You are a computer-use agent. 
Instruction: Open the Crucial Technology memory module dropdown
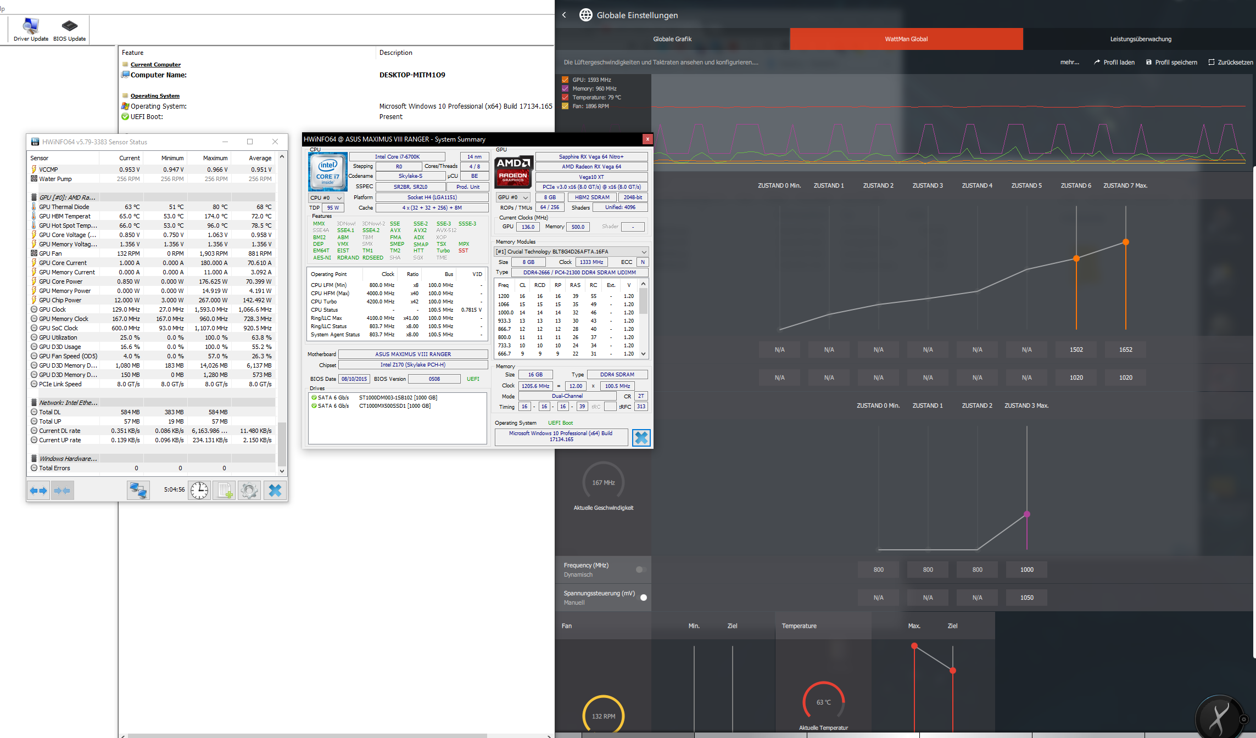(571, 252)
